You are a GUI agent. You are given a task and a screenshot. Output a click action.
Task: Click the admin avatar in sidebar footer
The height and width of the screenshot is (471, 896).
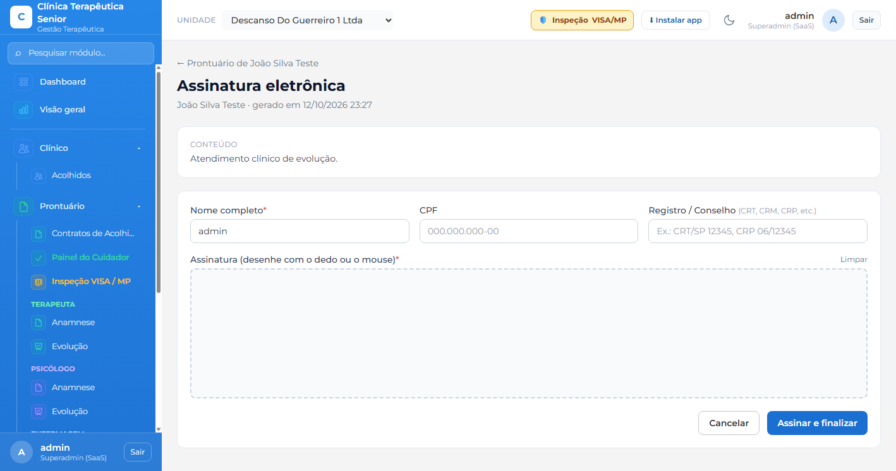tap(21, 452)
